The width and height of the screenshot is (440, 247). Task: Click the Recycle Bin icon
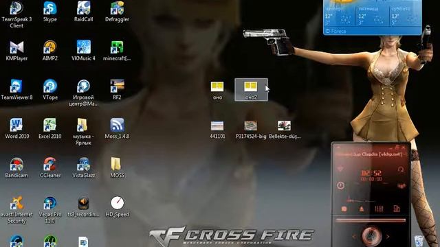pyautogui.click(x=419, y=241)
